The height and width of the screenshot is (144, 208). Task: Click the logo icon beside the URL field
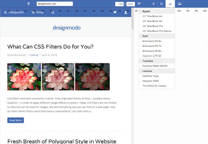(x=29, y=4)
